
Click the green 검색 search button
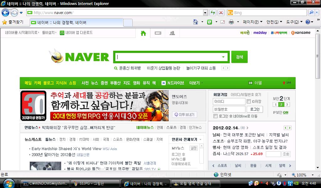click(239, 57)
